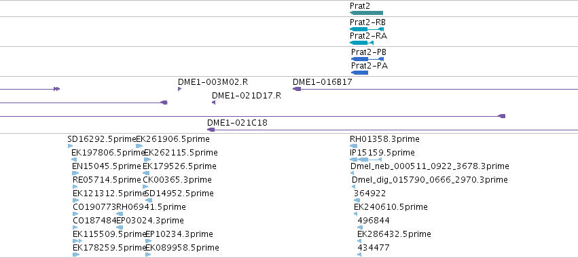Select the EK261906.5prime label
The height and width of the screenshot is (258, 578).
point(173,139)
